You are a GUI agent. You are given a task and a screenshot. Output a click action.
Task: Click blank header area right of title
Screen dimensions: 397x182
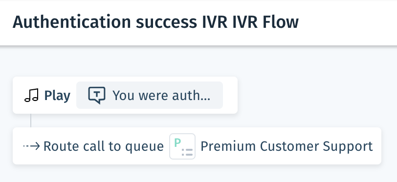coord(347,22)
